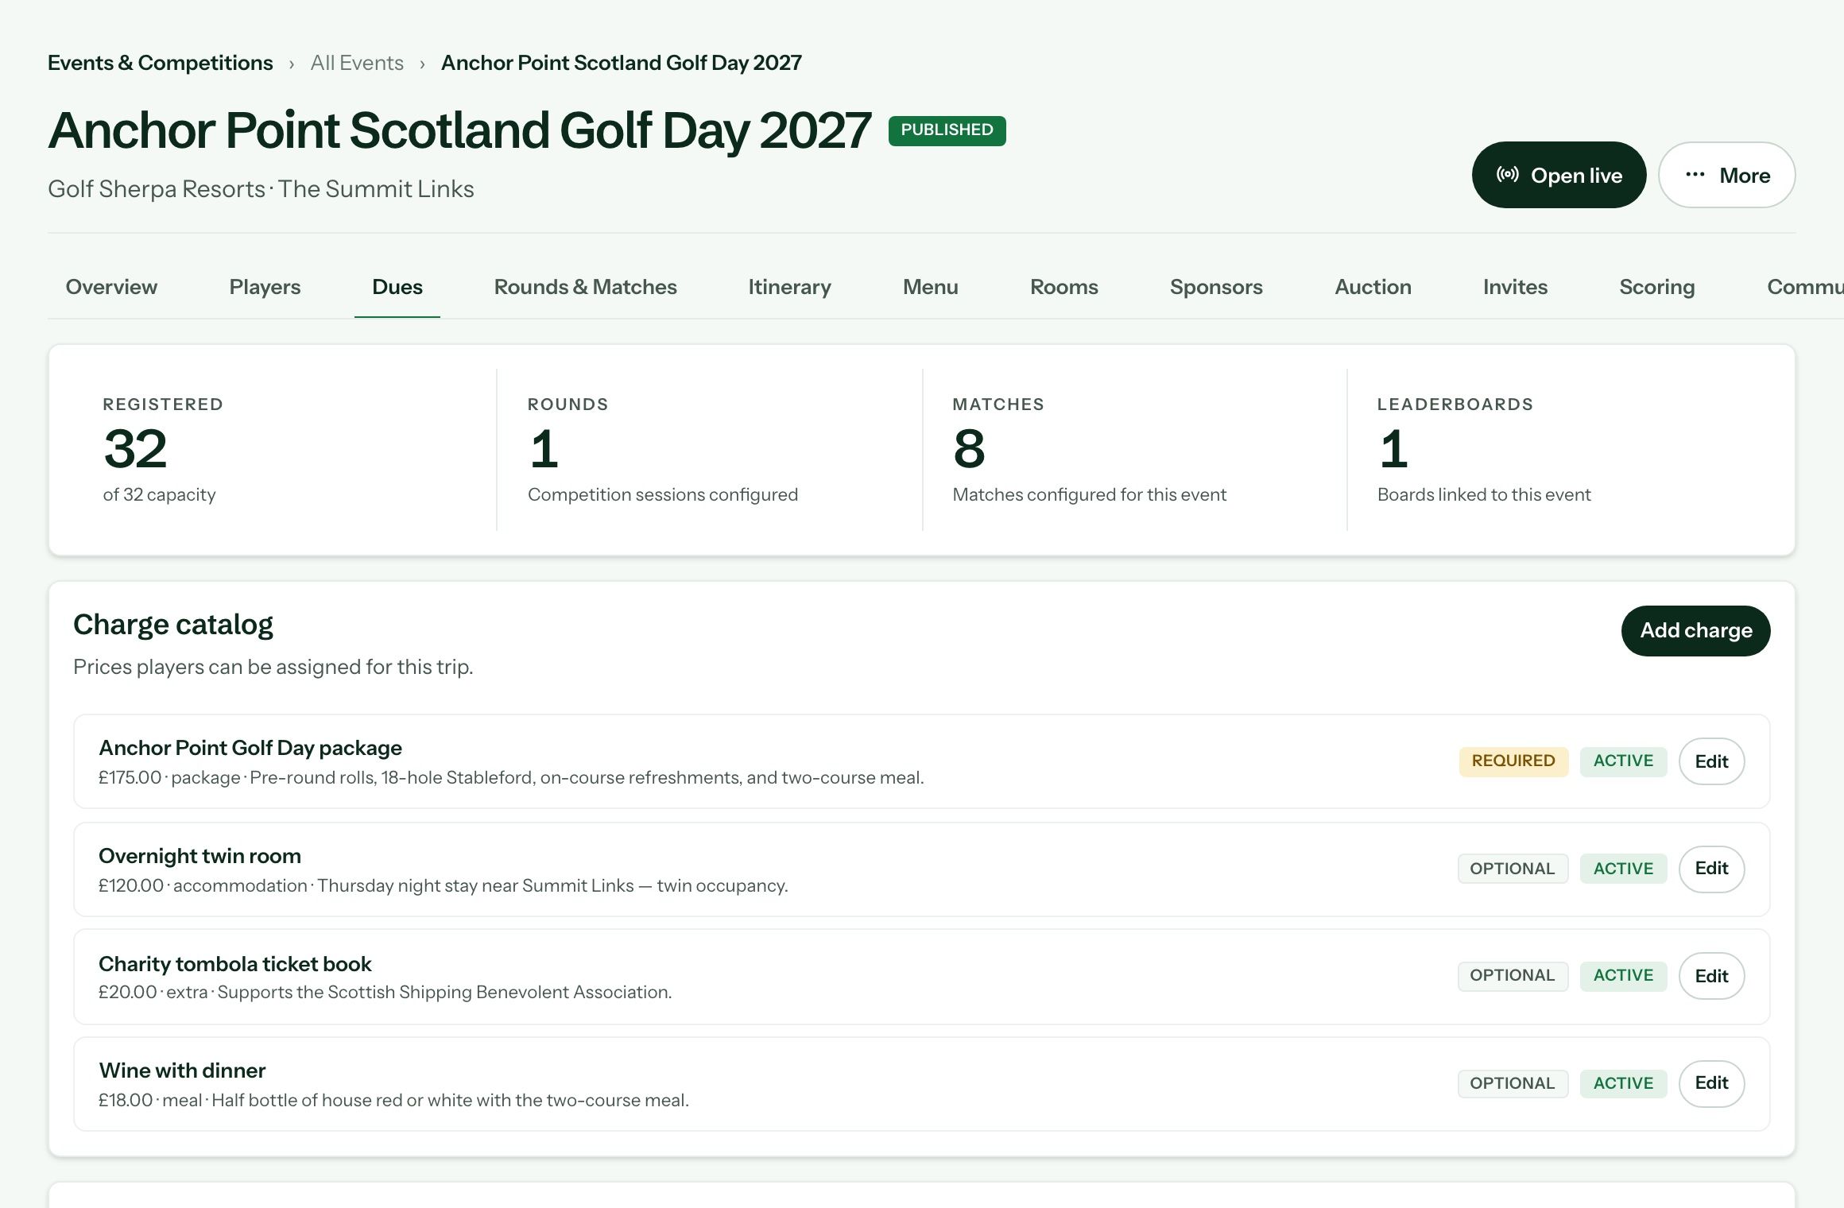Viewport: 1844px width, 1208px height.
Task: Open the Auction tab
Action: coord(1373,287)
